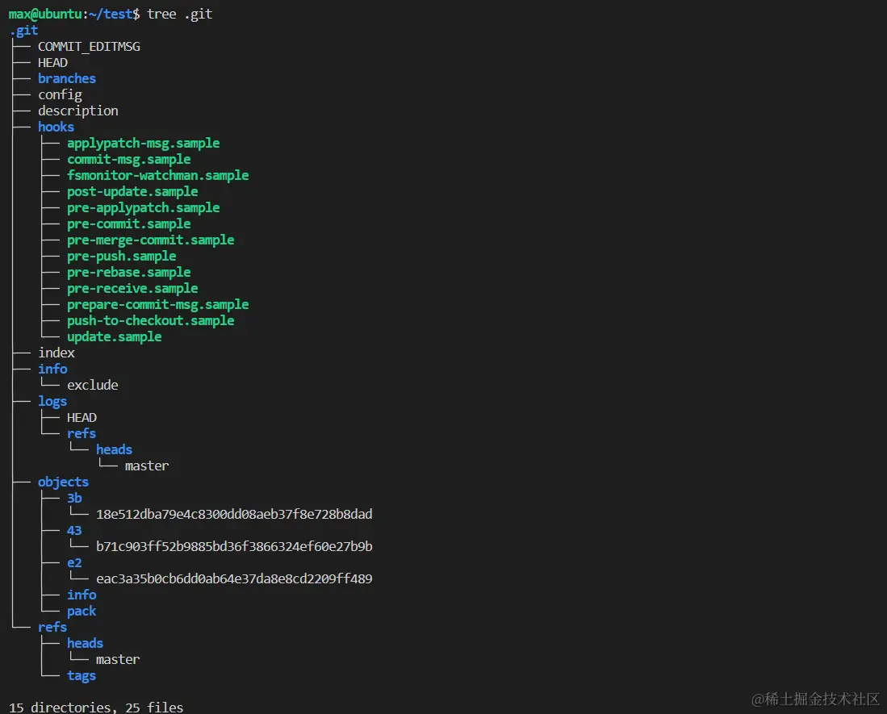Click master file under refs/heads
The height and width of the screenshot is (714, 887).
pyautogui.click(x=118, y=660)
